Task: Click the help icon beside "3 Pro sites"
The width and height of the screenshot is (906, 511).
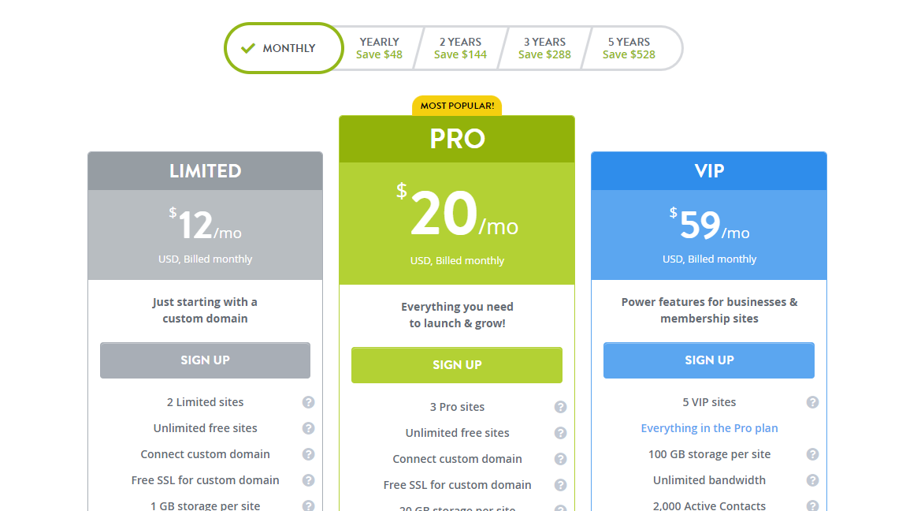Action: (x=561, y=407)
